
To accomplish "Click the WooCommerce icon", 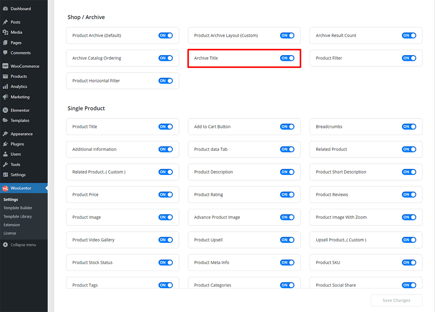I will tap(5, 66).
